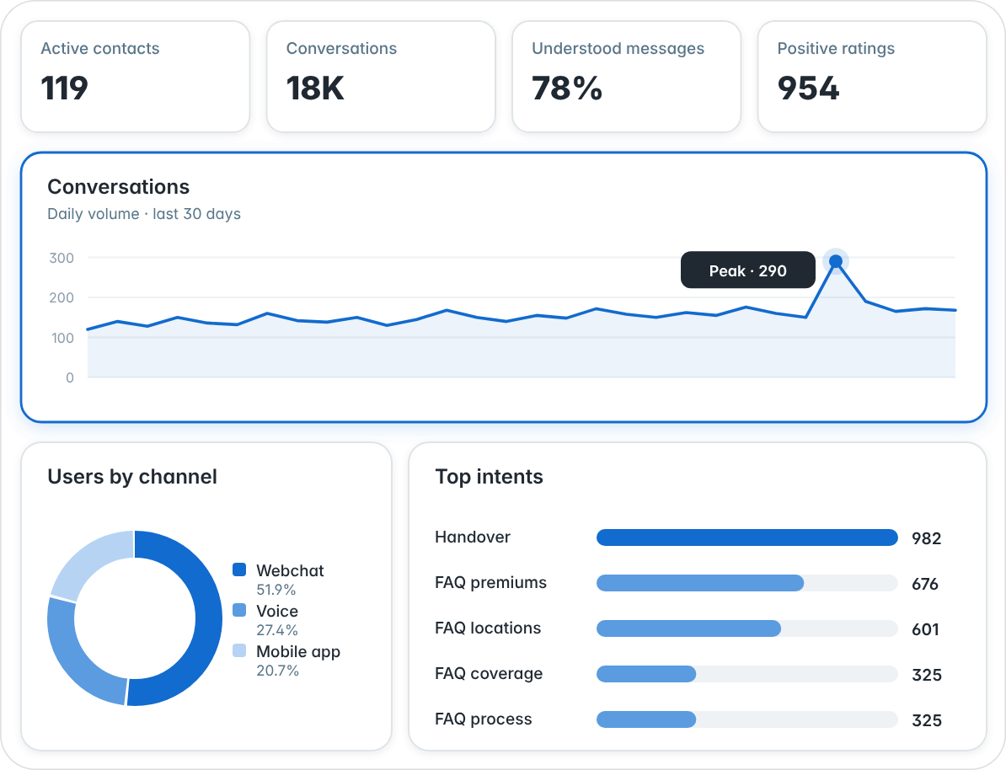
Task: Click the 325 count for FAQ process
Action: [x=927, y=720]
